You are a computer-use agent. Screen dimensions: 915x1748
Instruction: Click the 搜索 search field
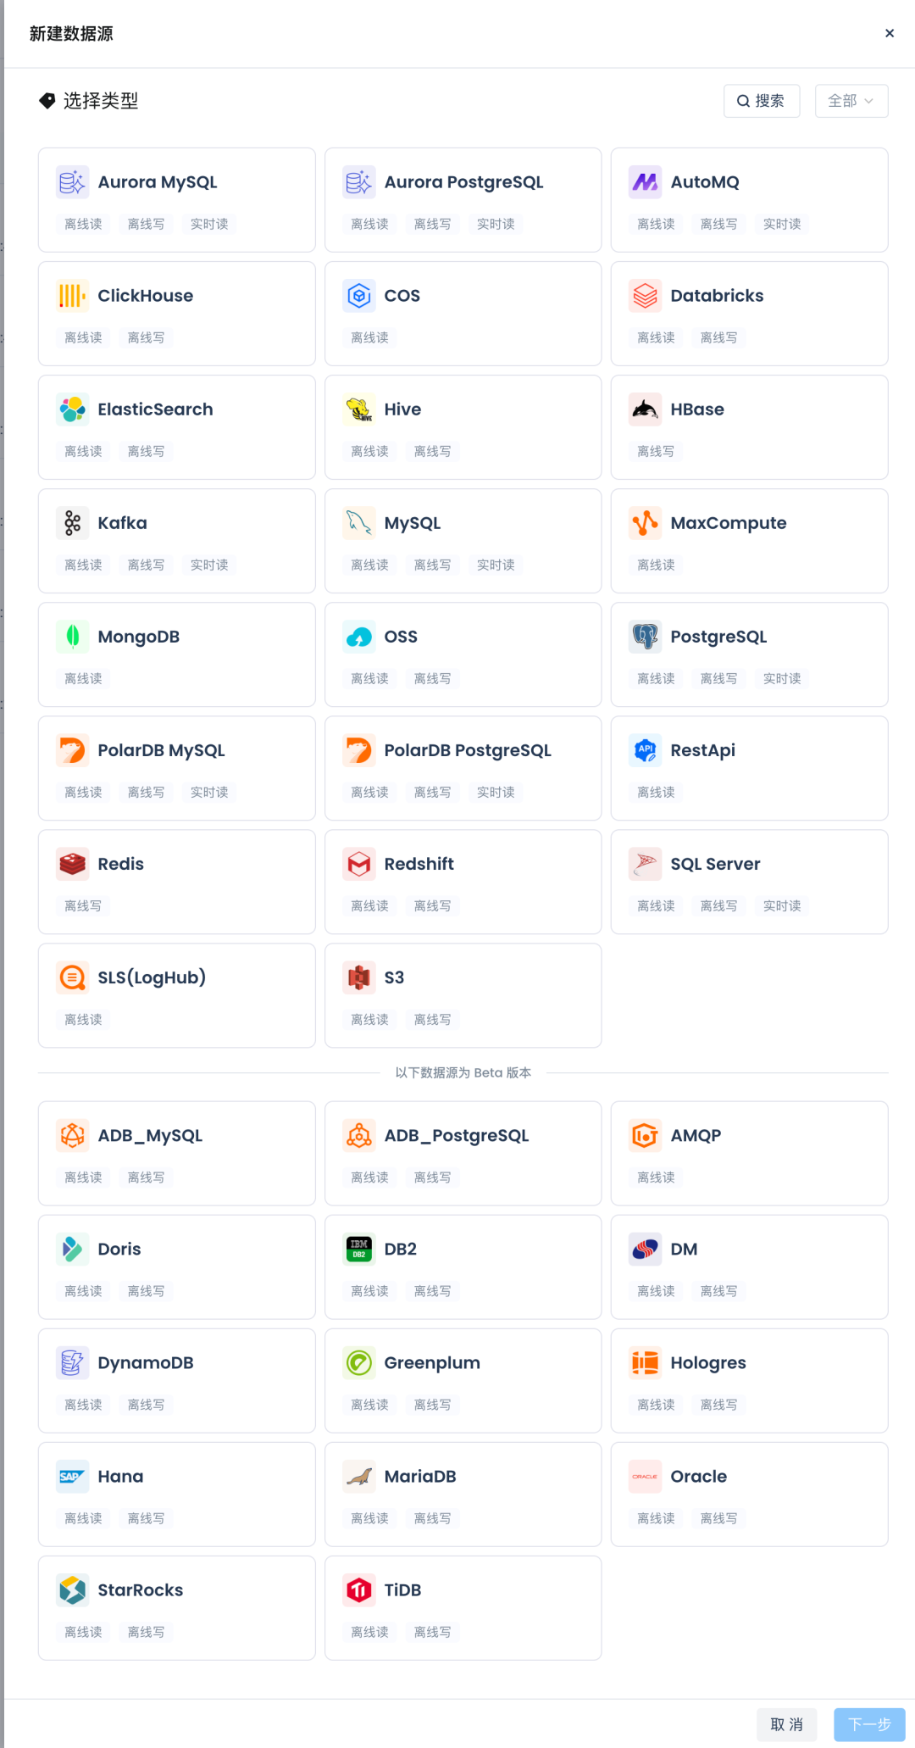pyautogui.click(x=762, y=101)
